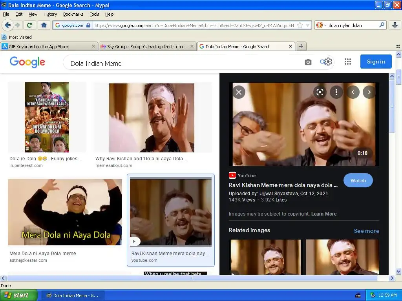Open the Help menu
Viewport: 402px width, 301px height.
coord(109,14)
